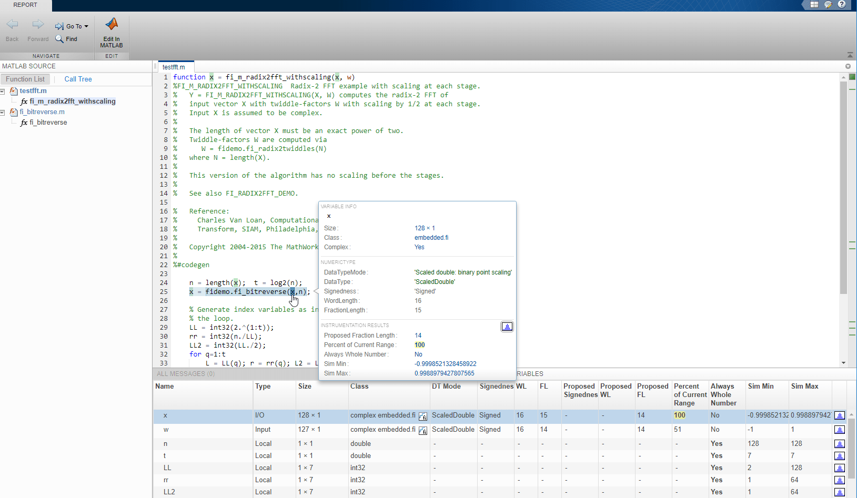Select the rr variable row in table
Screen dimensions: 857x498
(x=166, y=480)
